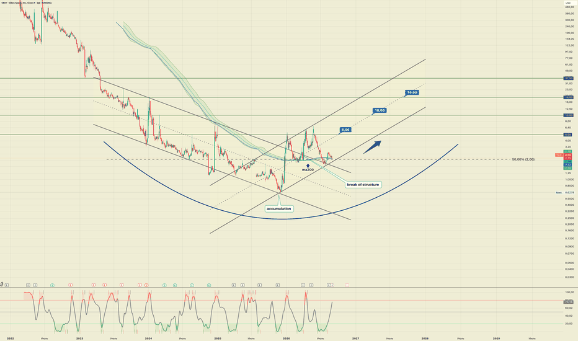Open the leftmost gray E earnings marker
This screenshot has width=578, height=341.
tap(7, 285)
